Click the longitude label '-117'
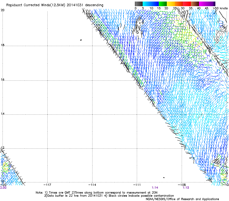This screenshot has height=201, width=229. click(47, 185)
